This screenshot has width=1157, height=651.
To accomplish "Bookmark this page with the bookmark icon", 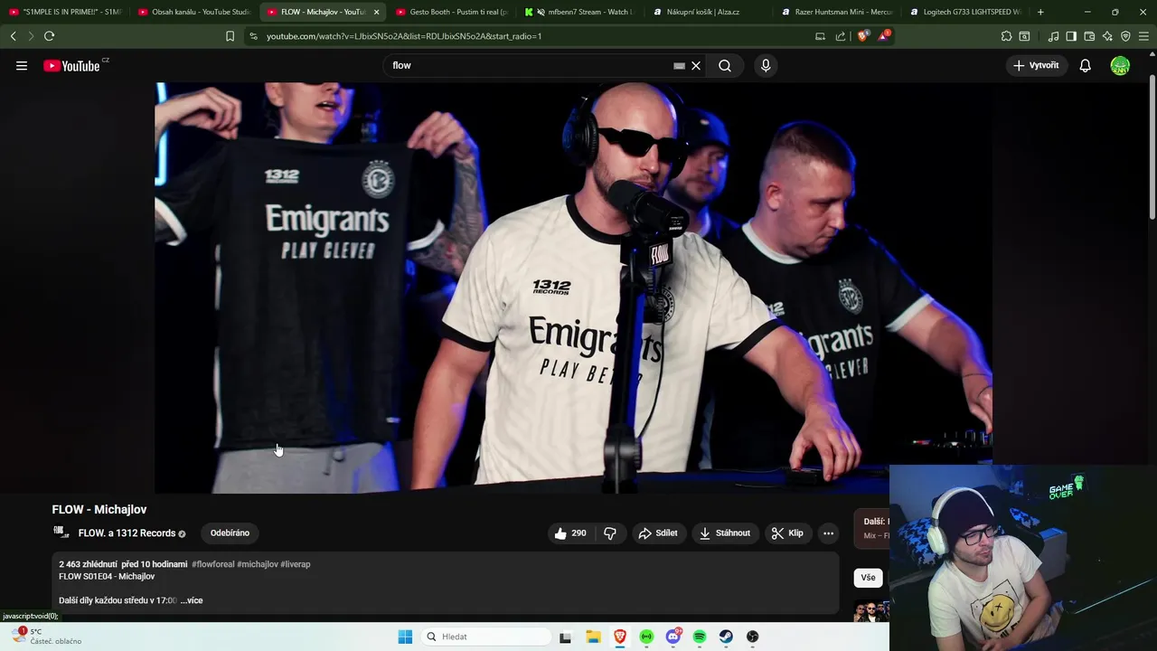I will point(230,36).
